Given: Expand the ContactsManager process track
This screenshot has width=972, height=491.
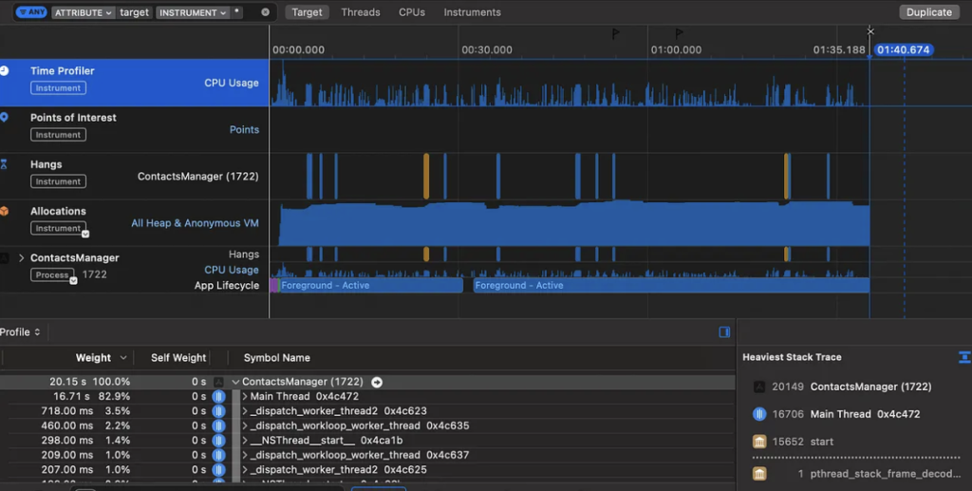Looking at the screenshot, I should click(21, 258).
